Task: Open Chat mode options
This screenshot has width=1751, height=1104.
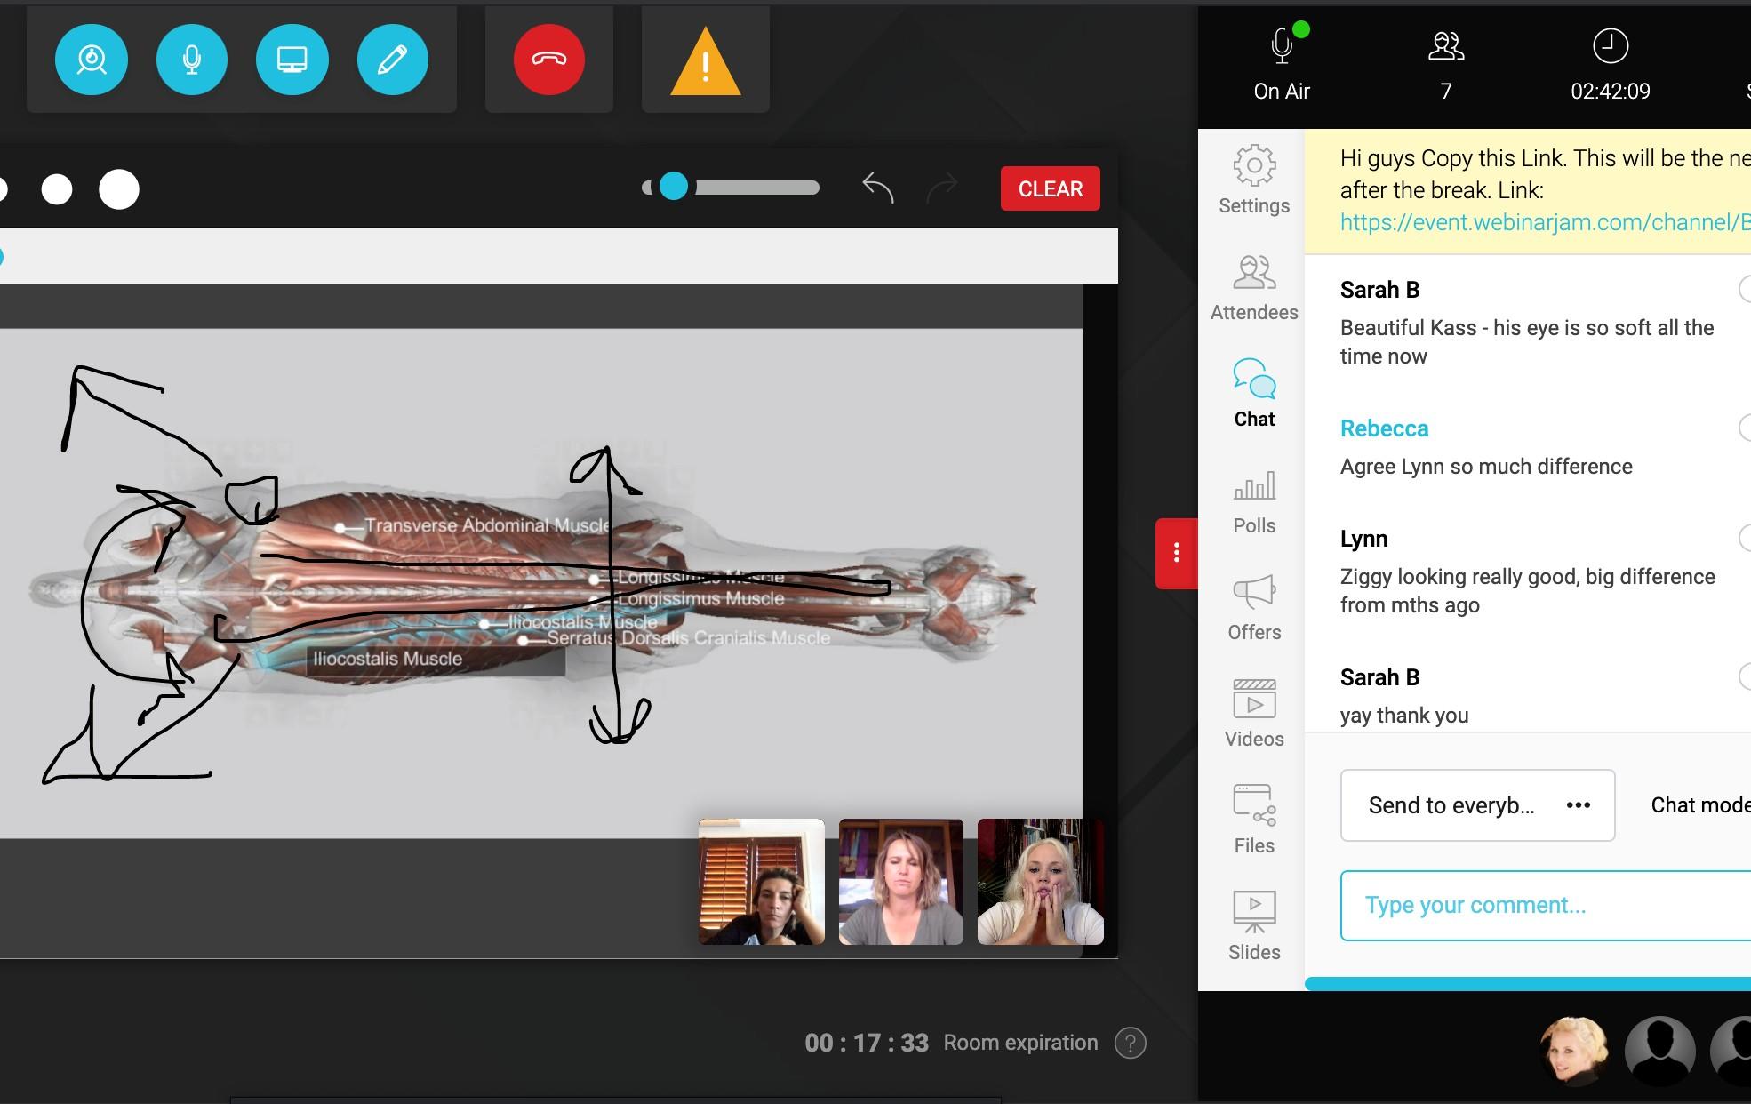Action: coord(1698,805)
